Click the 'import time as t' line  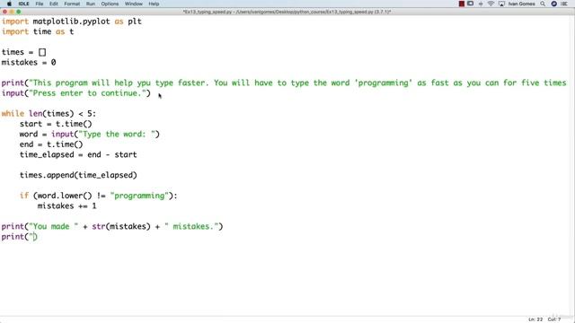38,31
